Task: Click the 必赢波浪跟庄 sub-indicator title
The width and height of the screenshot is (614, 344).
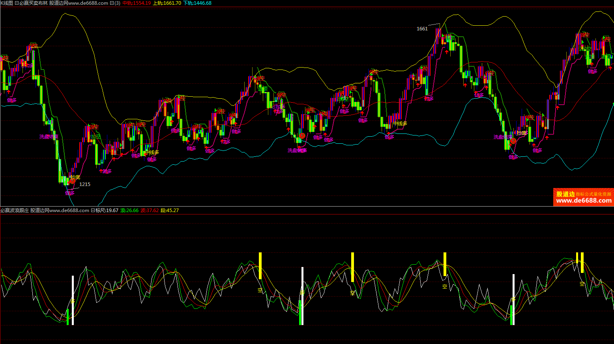Action: coord(15,210)
